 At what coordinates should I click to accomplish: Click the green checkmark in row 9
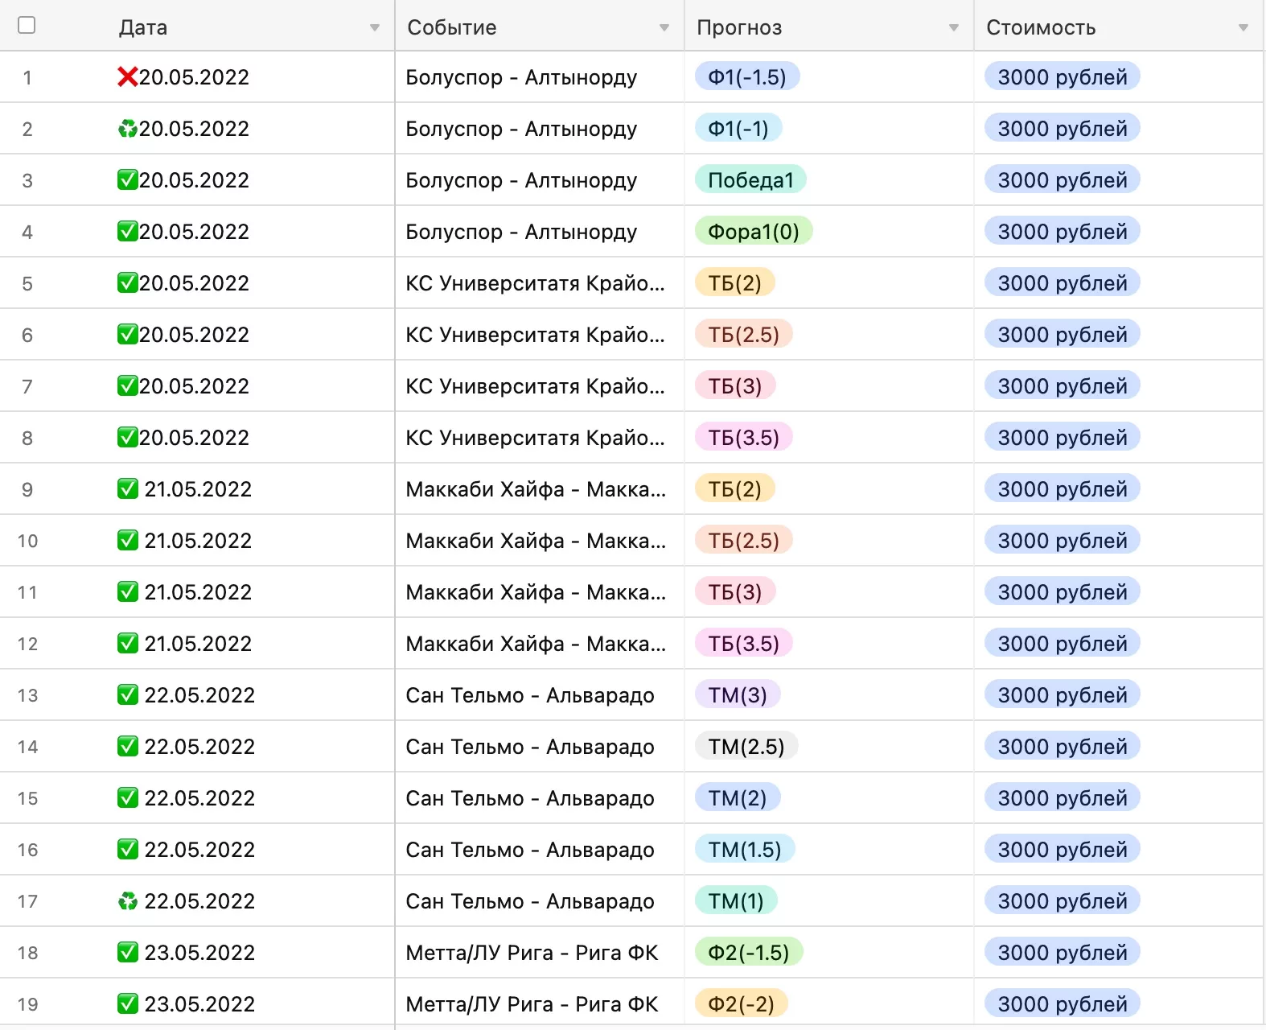[x=127, y=489]
